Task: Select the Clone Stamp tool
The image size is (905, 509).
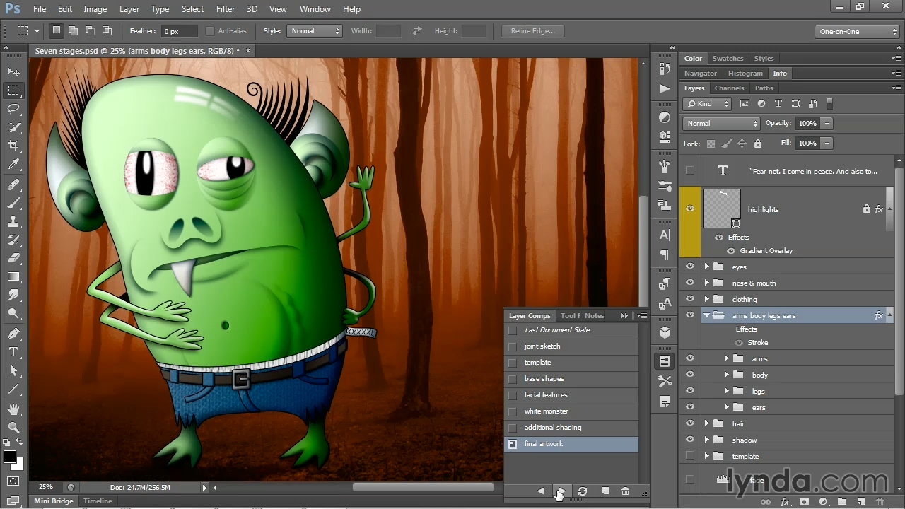Action: click(13, 222)
